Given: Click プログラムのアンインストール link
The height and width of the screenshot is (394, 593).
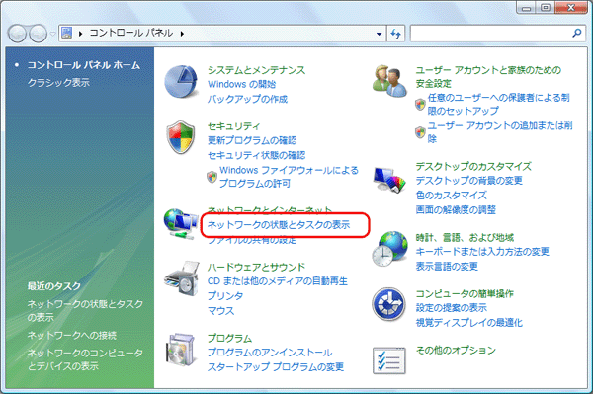Looking at the screenshot, I should click(270, 353).
